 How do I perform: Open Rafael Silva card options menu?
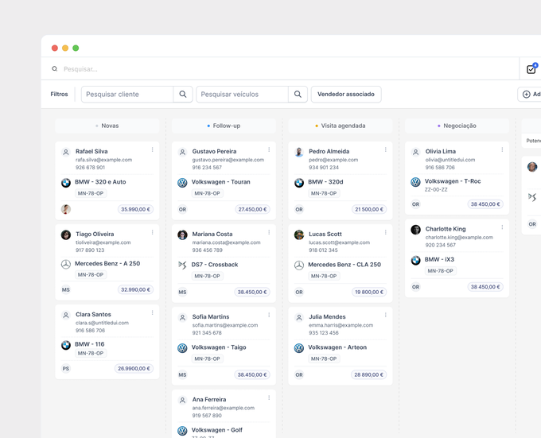(152, 149)
